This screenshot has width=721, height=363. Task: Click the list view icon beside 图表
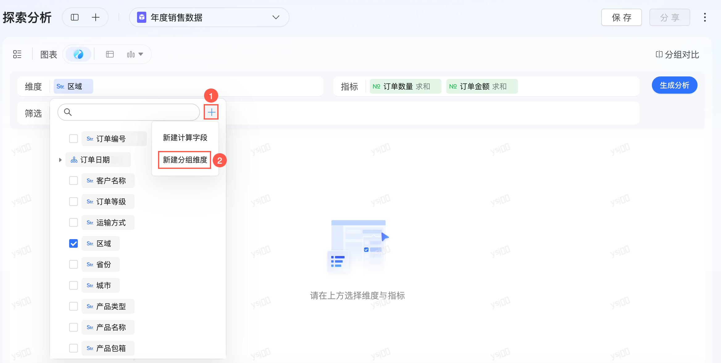pyautogui.click(x=17, y=54)
